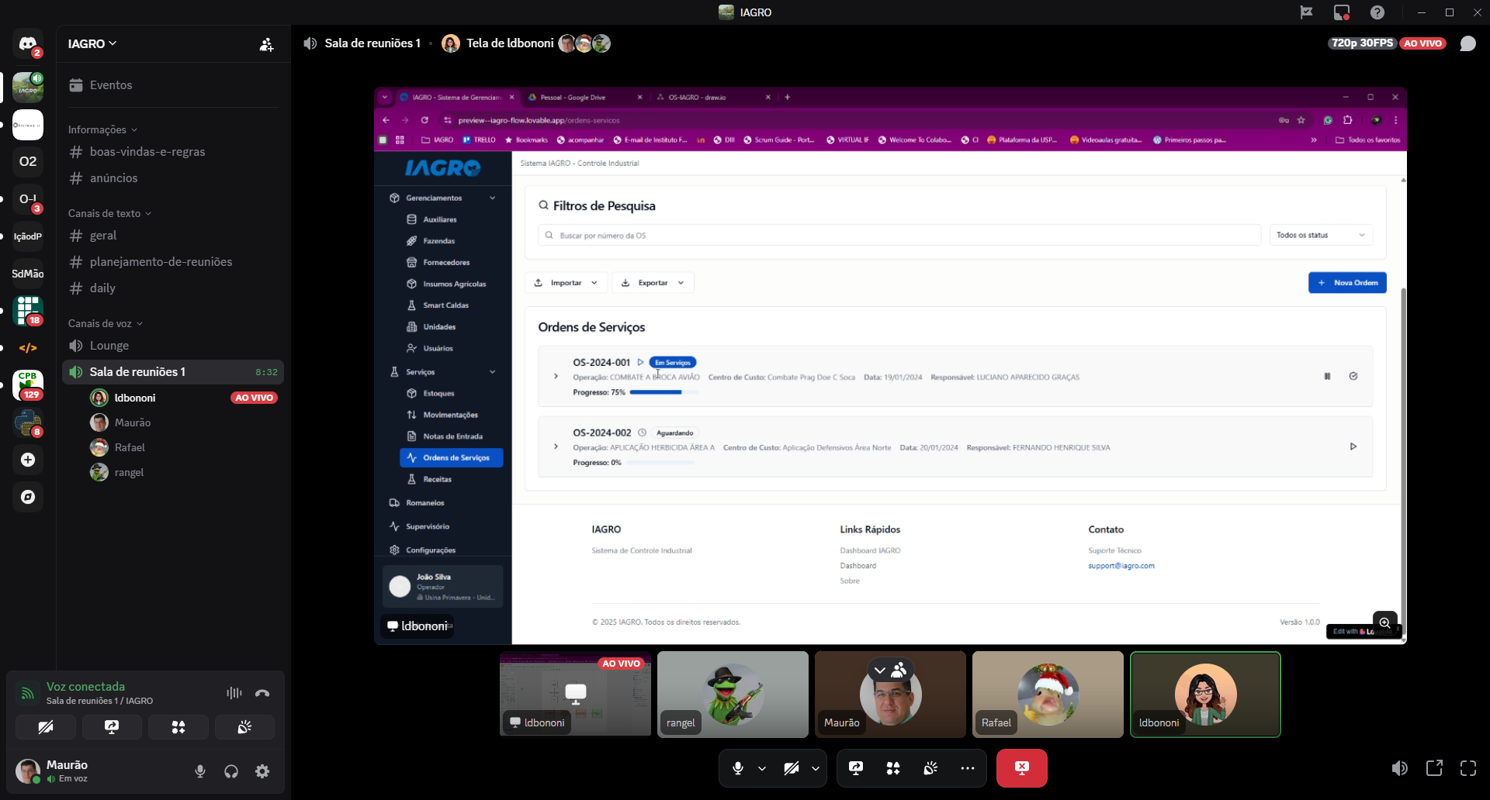Click Maurão in voice channel member list
Viewport: 1490px width, 800px height.
(x=184, y=422)
